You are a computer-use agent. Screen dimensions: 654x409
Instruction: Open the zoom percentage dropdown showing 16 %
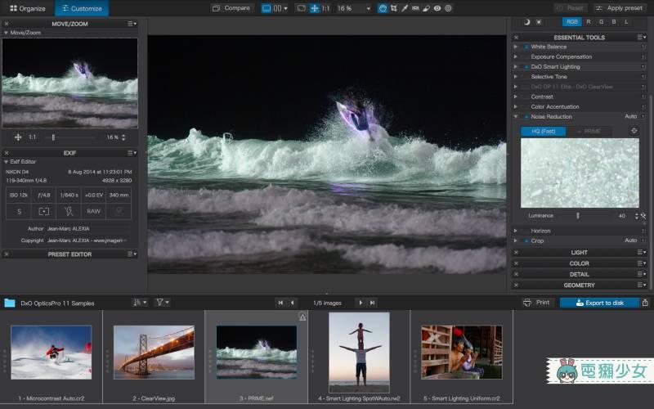click(x=353, y=8)
